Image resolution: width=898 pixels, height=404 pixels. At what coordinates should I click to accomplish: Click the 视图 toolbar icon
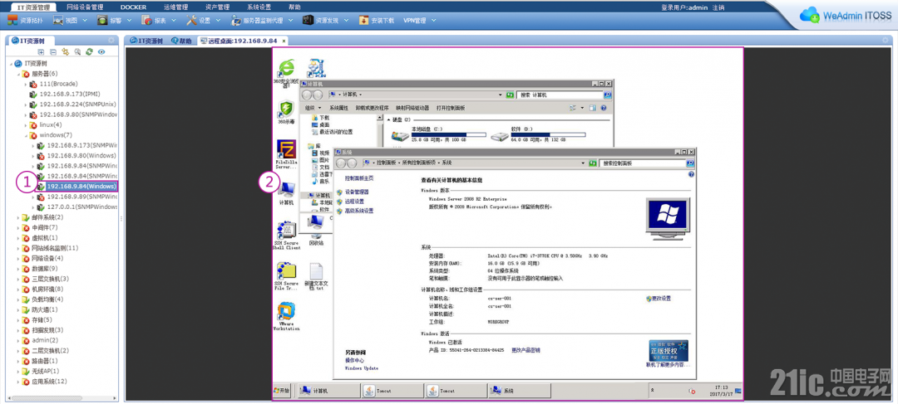tap(58, 20)
